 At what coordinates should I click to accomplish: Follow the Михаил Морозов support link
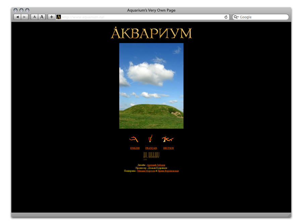coord(146,171)
